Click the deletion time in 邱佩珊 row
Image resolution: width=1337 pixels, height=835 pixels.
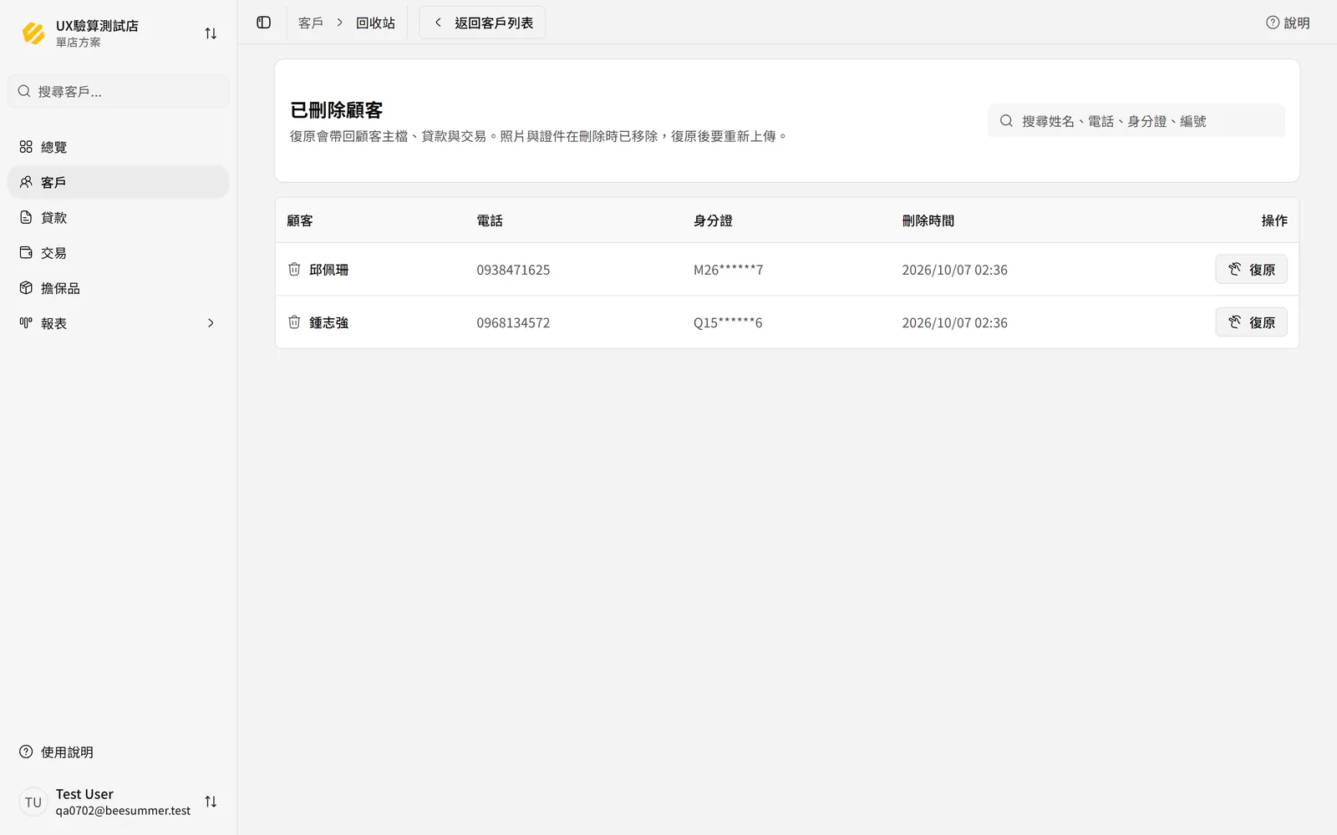954,270
